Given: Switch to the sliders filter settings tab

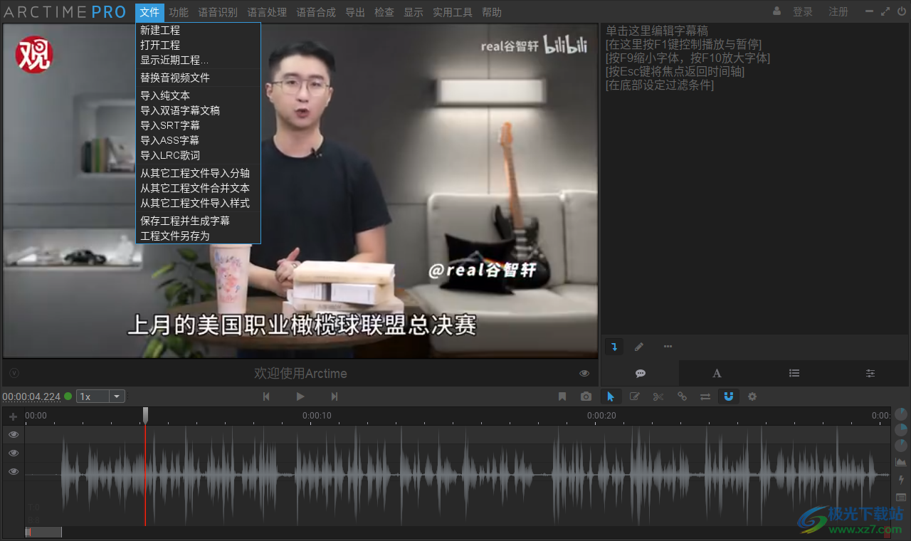Looking at the screenshot, I should tap(870, 373).
